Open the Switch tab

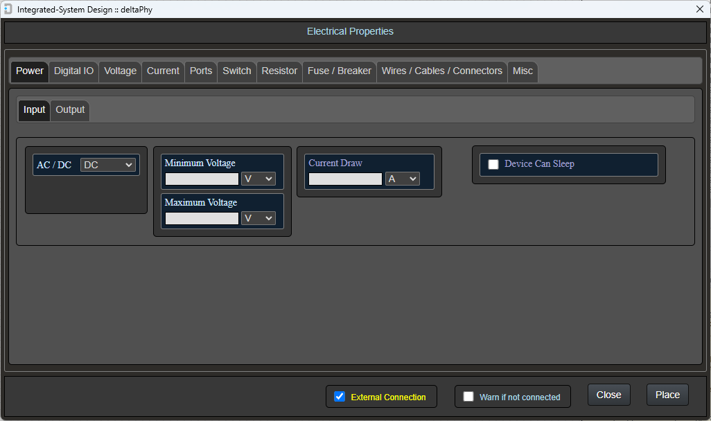click(236, 71)
